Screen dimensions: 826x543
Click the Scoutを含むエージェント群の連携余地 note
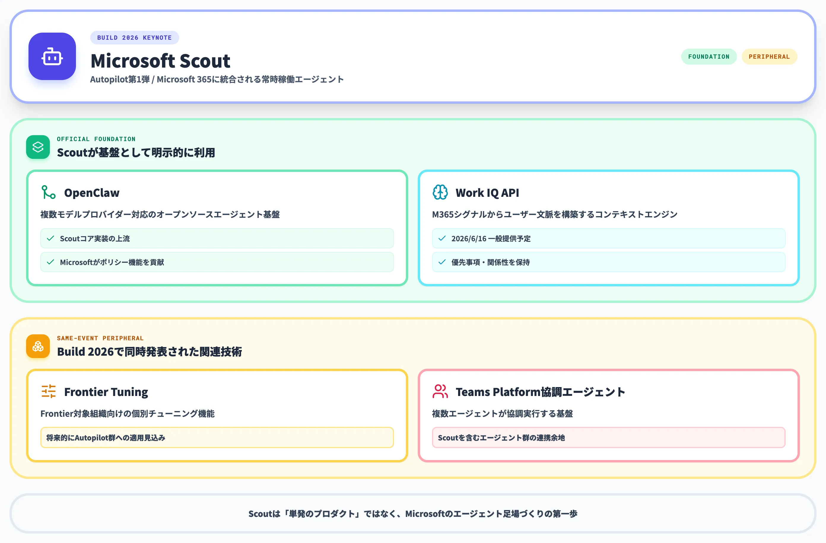pyautogui.click(x=609, y=437)
